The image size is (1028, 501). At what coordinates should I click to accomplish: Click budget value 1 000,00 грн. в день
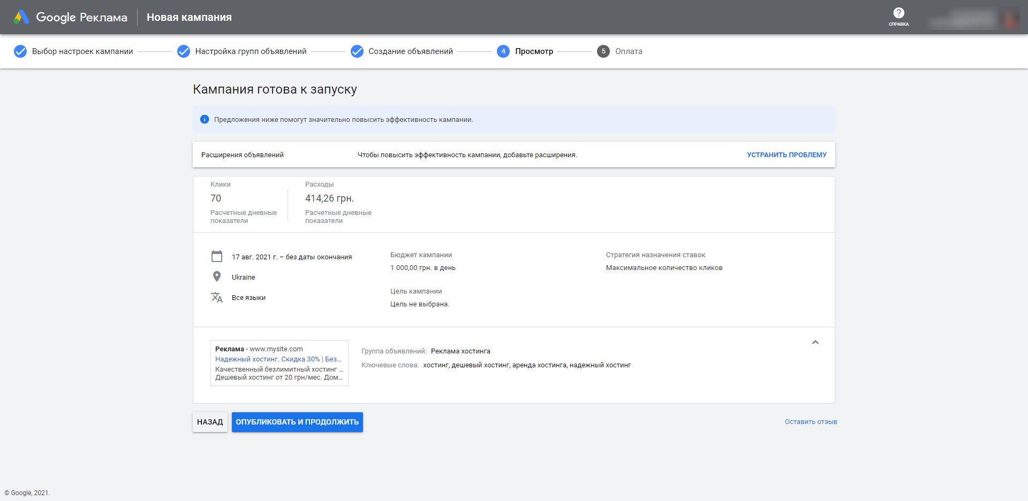pyautogui.click(x=423, y=268)
